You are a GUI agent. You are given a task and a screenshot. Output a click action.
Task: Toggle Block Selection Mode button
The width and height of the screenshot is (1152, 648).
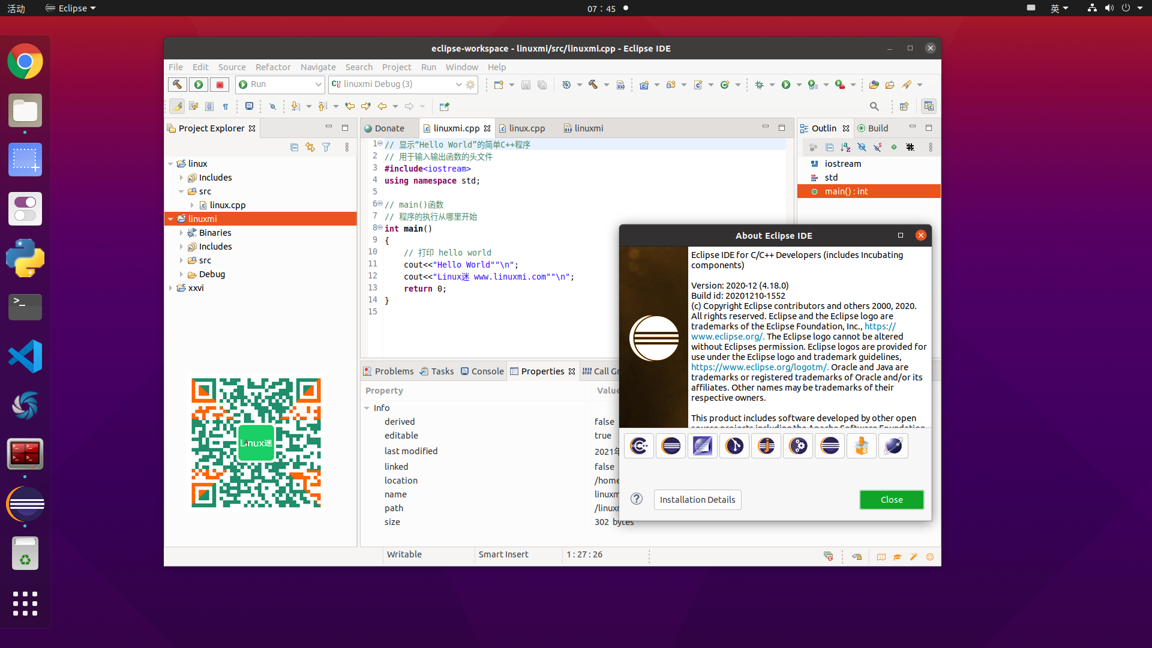click(x=209, y=106)
